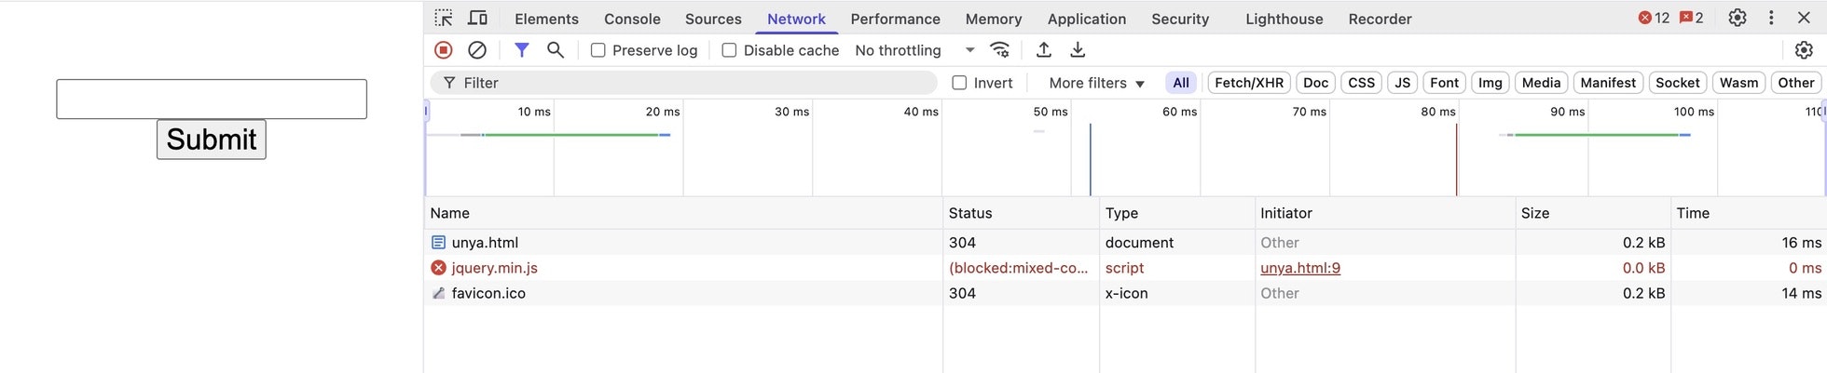1827x373 pixels.
Task: Follow the unya.html:9 initiator link
Action: pos(1299,268)
